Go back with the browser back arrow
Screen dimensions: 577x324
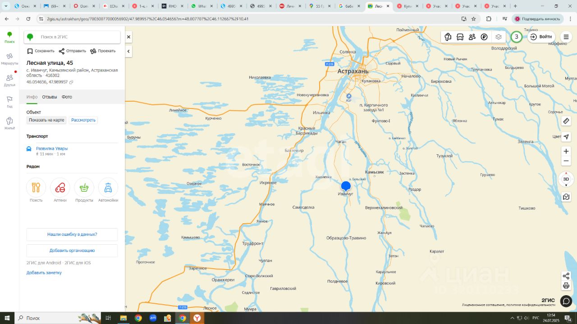click(x=6, y=19)
